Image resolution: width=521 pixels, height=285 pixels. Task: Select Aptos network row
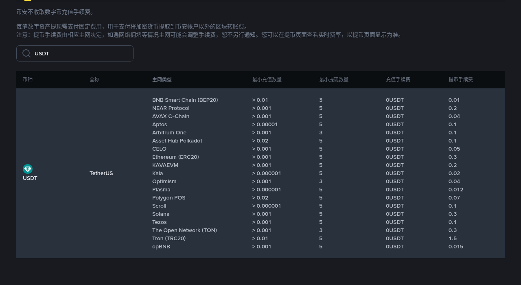click(x=160, y=125)
